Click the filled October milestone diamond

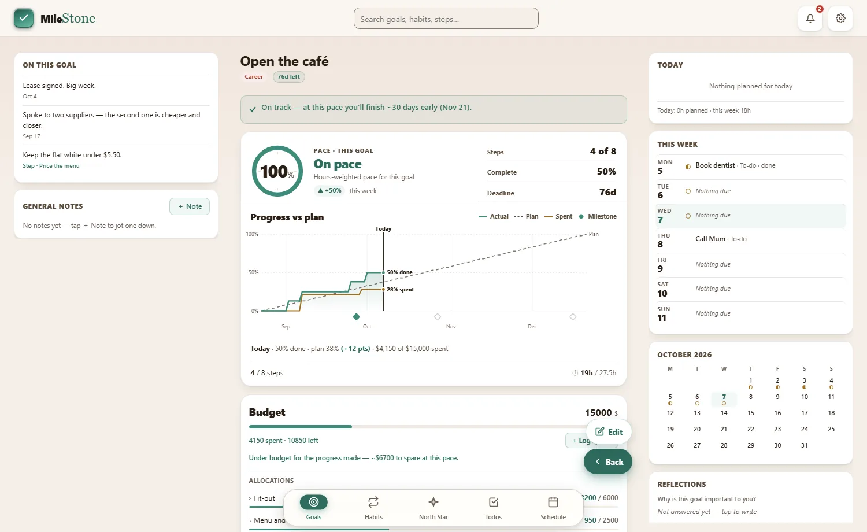pyautogui.click(x=356, y=317)
